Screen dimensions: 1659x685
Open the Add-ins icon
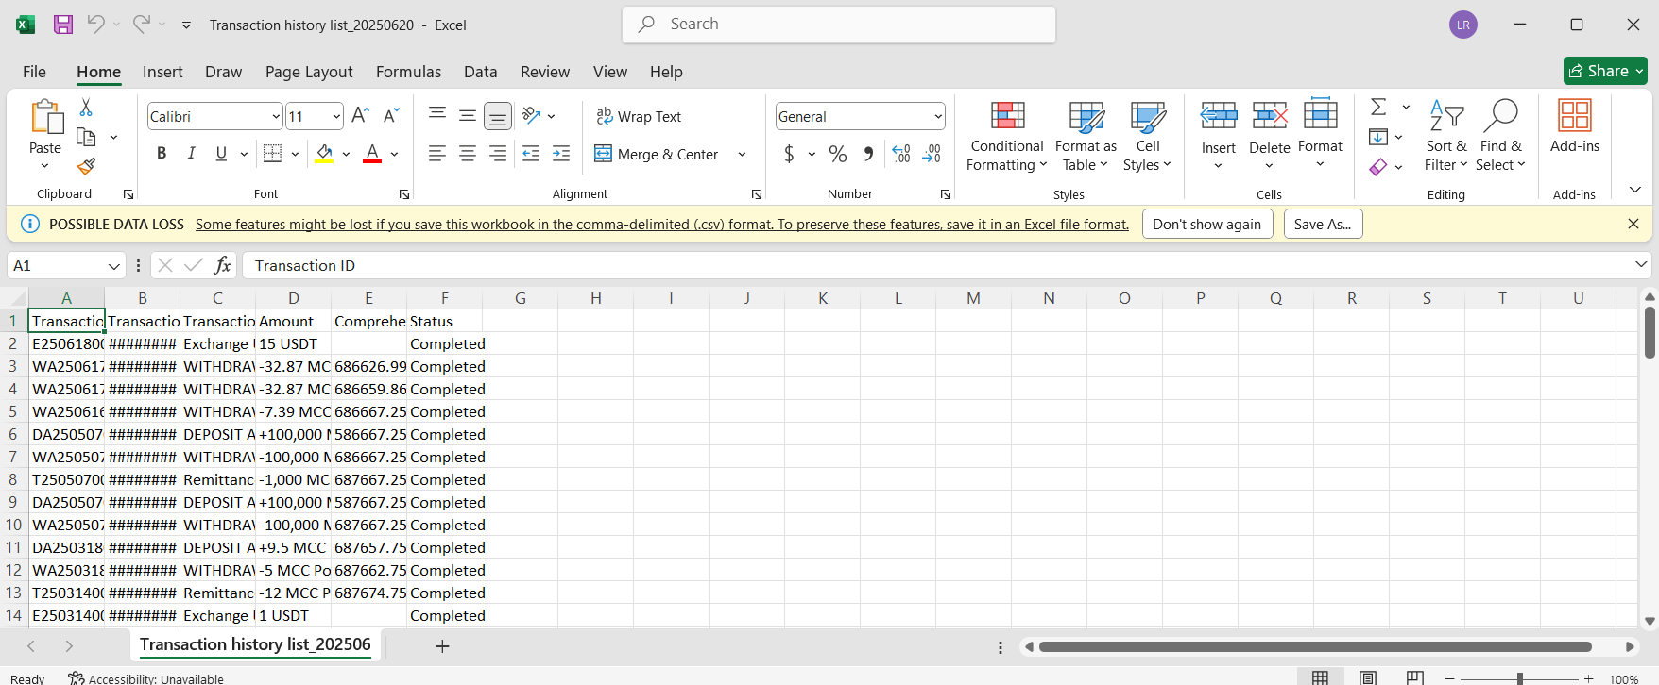pos(1575,125)
